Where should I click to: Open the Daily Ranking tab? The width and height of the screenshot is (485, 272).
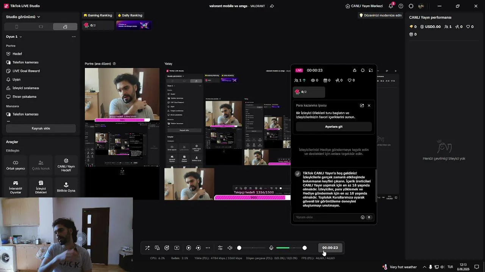(130, 15)
